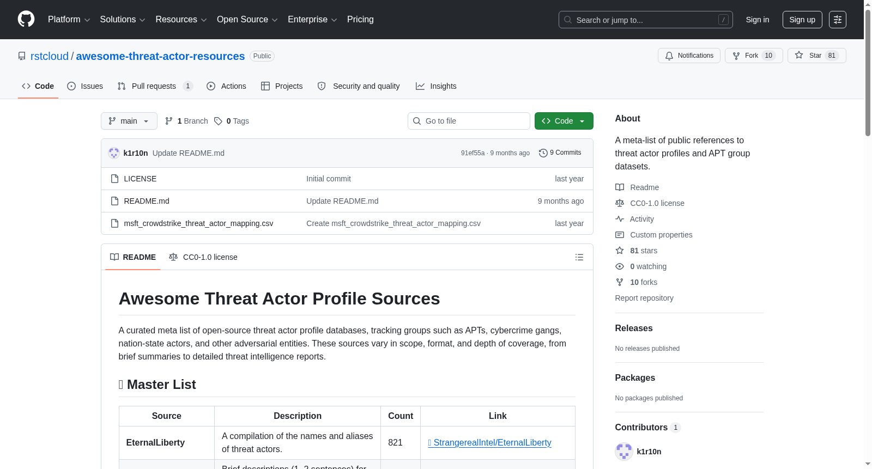Open the Open Source menu

click(x=247, y=20)
